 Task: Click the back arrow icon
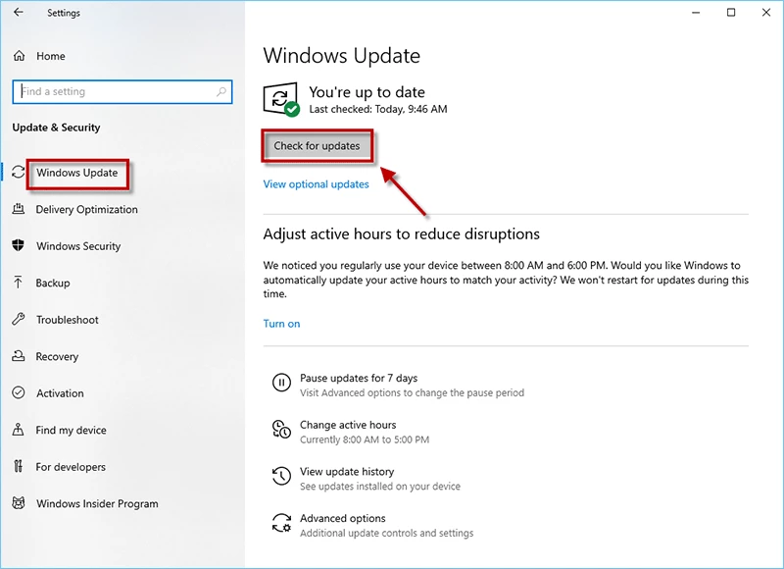click(x=19, y=12)
